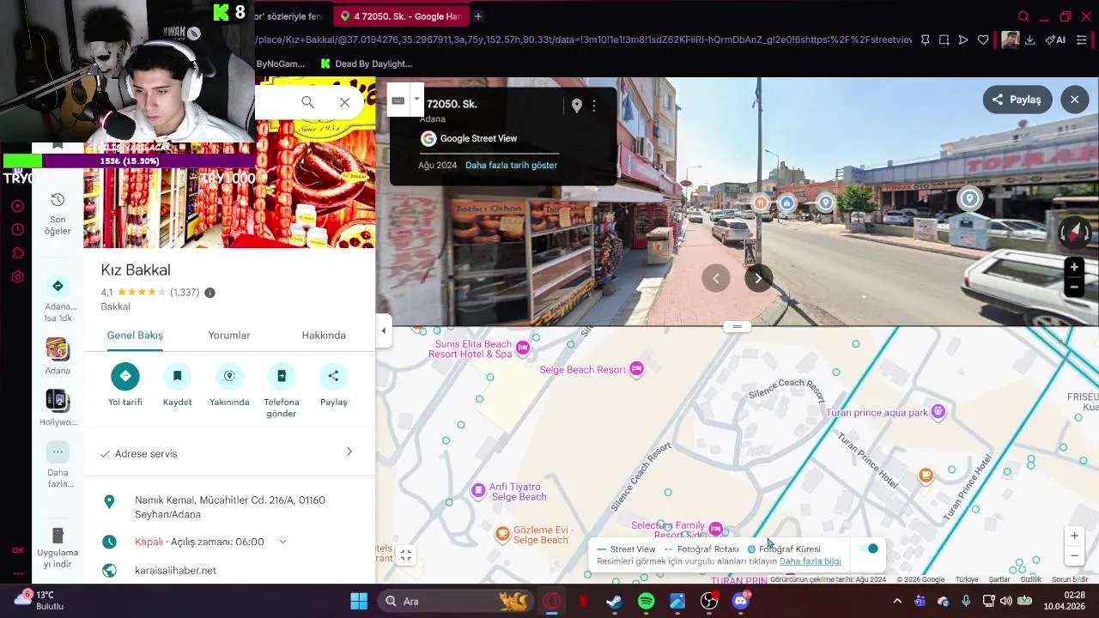
Task: Click Turan prince aqua park marker
Action: (938, 412)
